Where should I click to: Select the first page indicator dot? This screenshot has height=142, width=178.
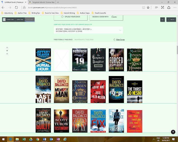pyautogui.click(x=7, y=47)
